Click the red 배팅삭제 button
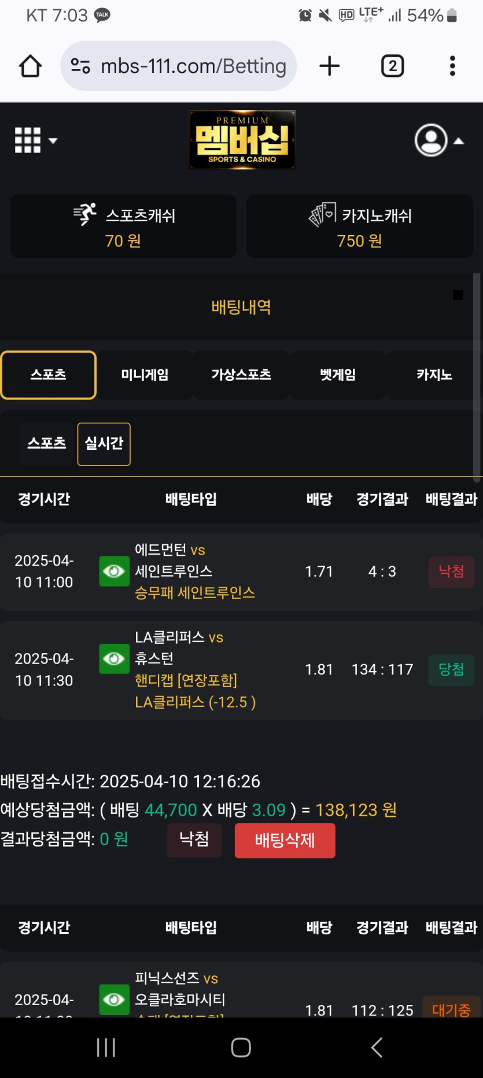Image resolution: width=483 pixels, height=1078 pixels. (x=285, y=841)
